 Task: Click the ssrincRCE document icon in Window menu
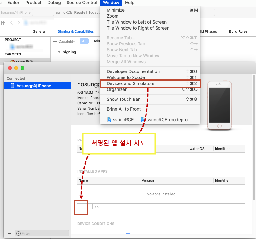click(x=109, y=120)
